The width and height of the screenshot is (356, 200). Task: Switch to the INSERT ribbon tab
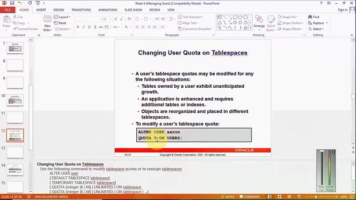tap(41, 10)
